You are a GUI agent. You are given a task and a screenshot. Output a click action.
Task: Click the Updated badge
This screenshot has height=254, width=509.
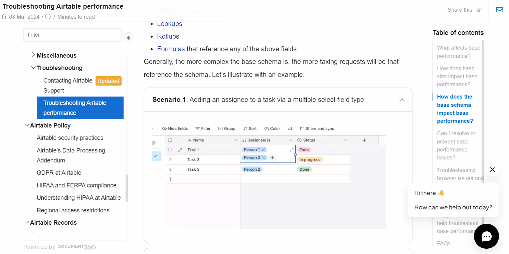(x=109, y=81)
